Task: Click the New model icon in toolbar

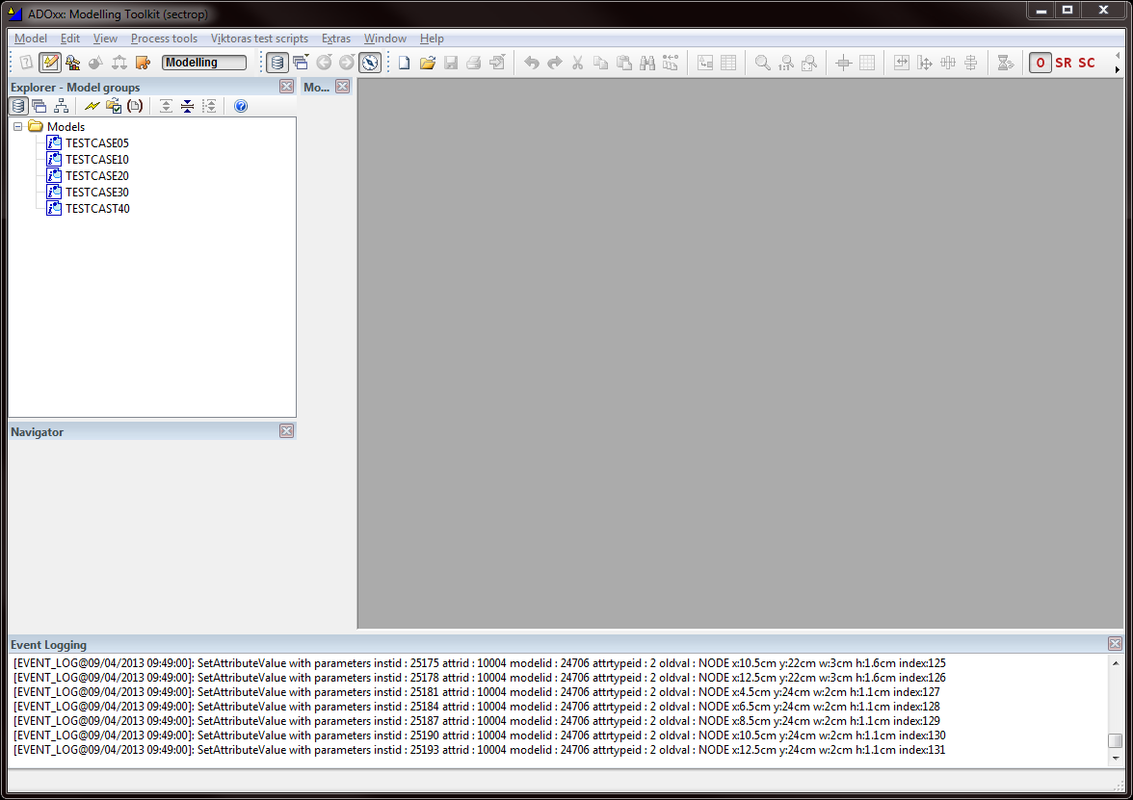Action: (x=405, y=63)
